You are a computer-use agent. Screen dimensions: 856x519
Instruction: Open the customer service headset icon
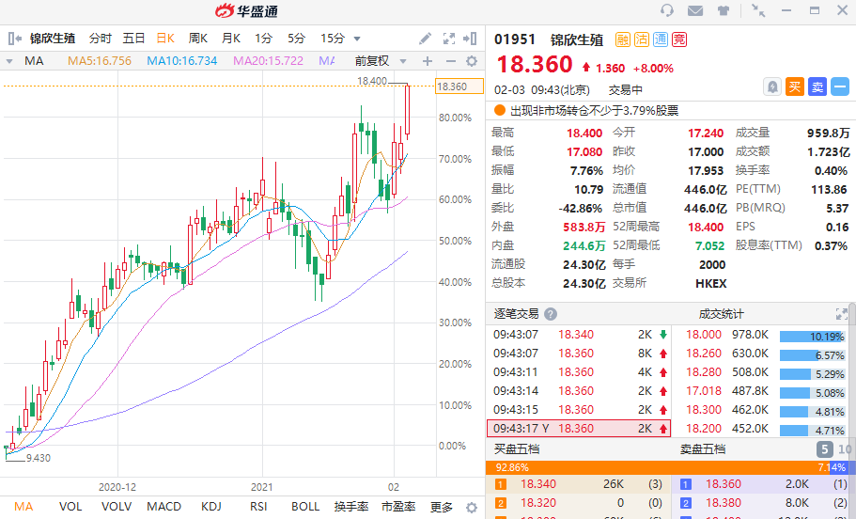(x=666, y=10)
